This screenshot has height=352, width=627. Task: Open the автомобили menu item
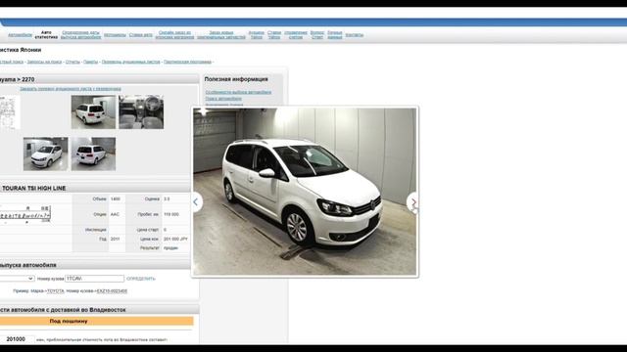(x=20, y=35)
